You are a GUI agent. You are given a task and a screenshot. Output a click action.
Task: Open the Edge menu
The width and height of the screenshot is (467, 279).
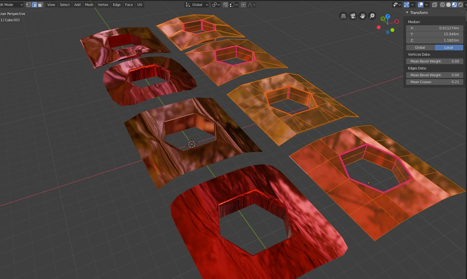117,5
